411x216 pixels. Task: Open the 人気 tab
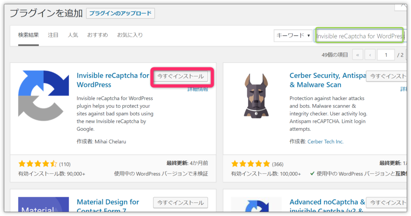(x=73, y=35)
